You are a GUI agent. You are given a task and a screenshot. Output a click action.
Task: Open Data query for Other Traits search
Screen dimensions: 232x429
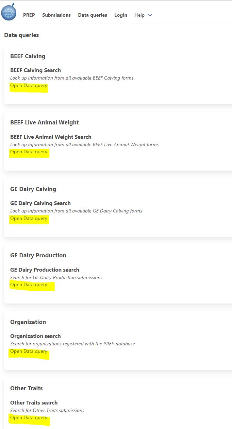(29, 418)
